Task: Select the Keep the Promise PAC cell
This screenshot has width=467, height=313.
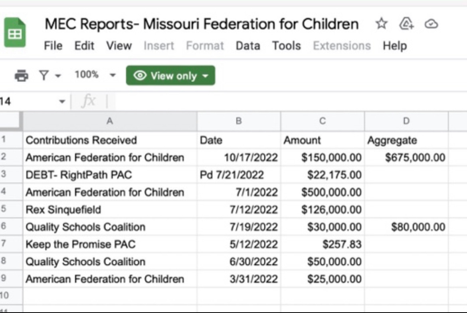Action: tap(110, 245)
